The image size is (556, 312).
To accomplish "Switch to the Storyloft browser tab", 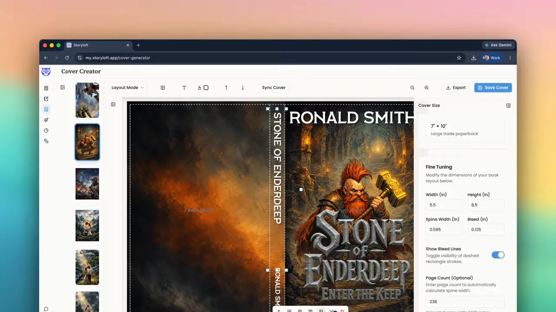I will point(98,45).
